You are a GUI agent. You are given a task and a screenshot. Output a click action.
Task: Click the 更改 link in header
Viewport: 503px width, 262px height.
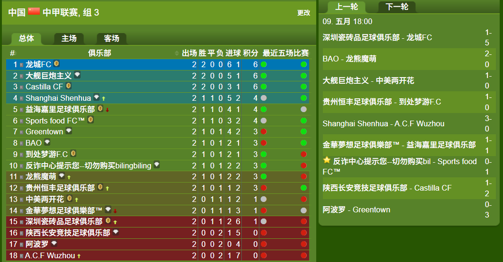pyautogui.click(x=303, y=13)
